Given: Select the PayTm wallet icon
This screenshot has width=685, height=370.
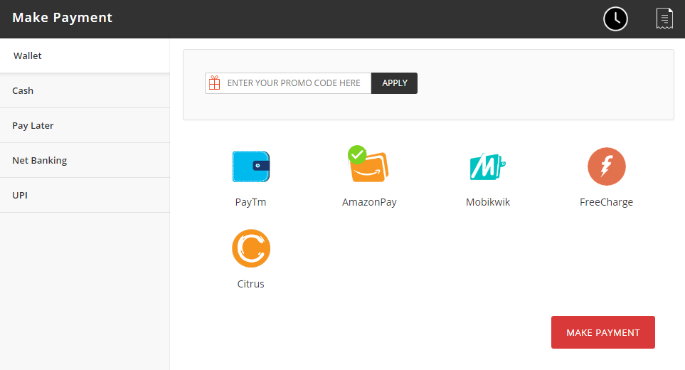Looking at the screenshot, I should click(x=251, y=166).
